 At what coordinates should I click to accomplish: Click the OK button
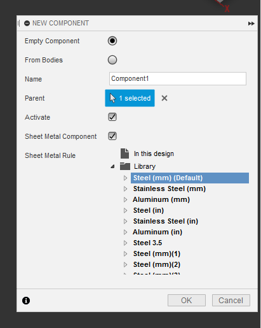[187, 300]
